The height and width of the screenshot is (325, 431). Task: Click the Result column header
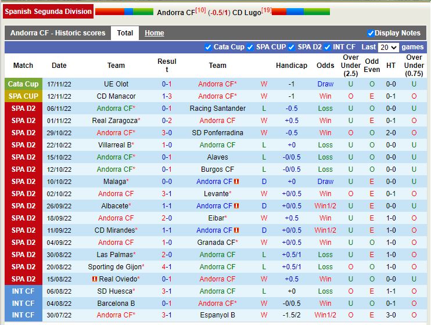pyautogui.click(x=167, y=66)
